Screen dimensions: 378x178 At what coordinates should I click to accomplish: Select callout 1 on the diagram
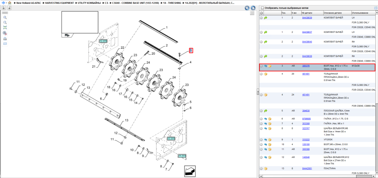click(167, 28)
